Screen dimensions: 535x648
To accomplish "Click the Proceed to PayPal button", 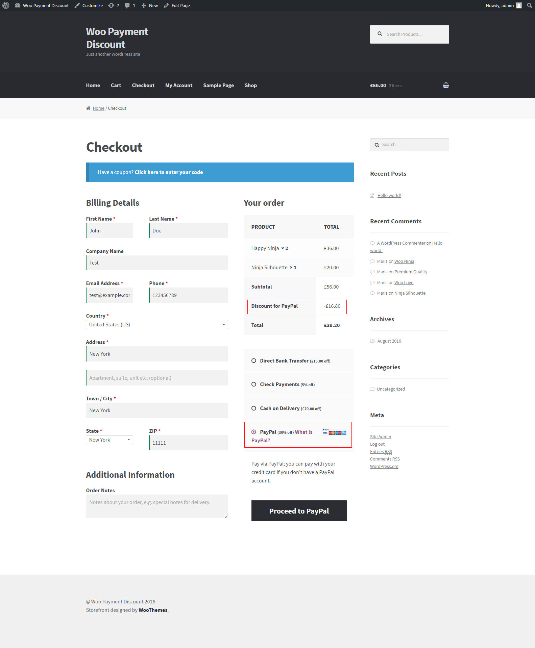I will tap(299, 511).
